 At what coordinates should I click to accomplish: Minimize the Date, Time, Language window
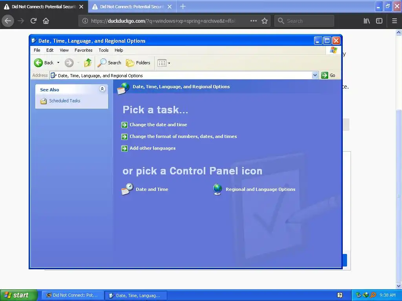[318, 41]
